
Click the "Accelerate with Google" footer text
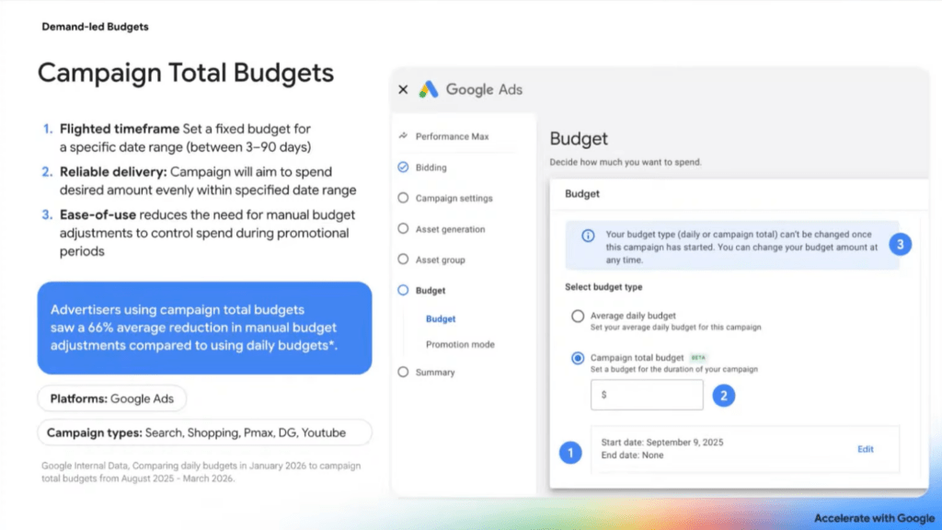874,518
